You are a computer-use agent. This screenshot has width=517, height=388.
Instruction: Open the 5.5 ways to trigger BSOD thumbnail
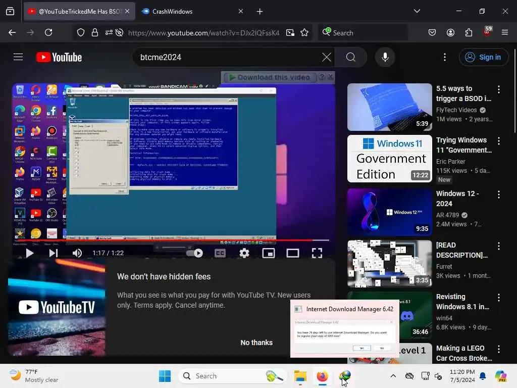390,107
